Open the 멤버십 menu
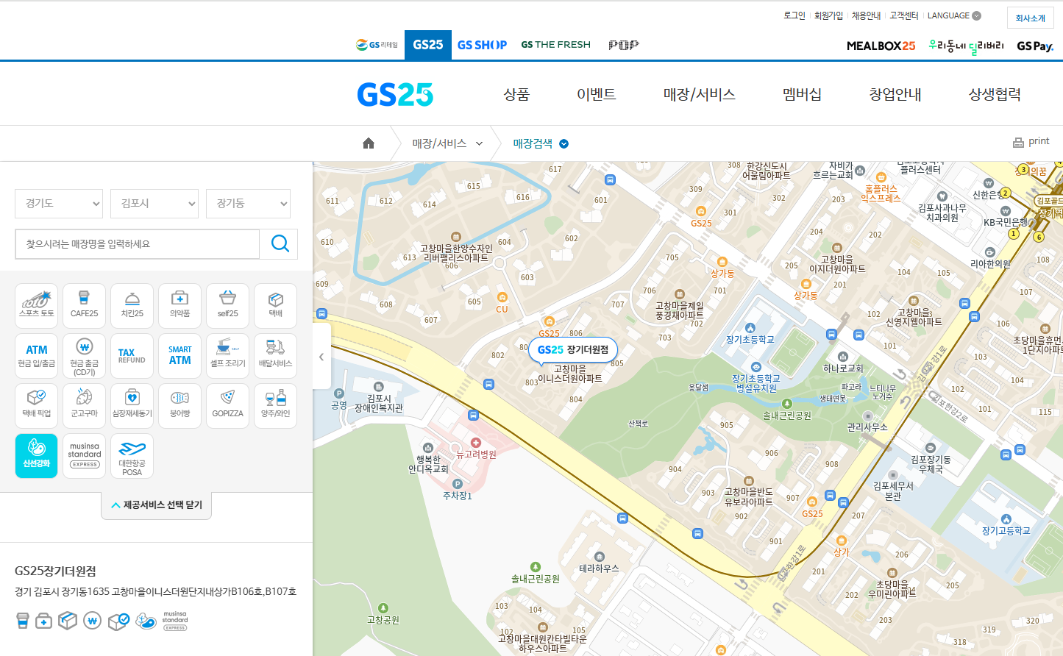Viewport: 1063px width, 656px height. pyautogui.click(x=802, y=94)
